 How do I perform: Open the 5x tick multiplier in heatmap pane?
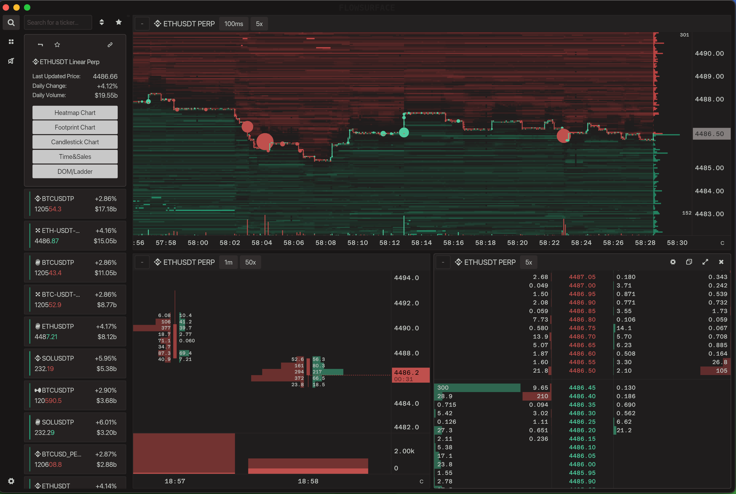(x=259, y=24)
